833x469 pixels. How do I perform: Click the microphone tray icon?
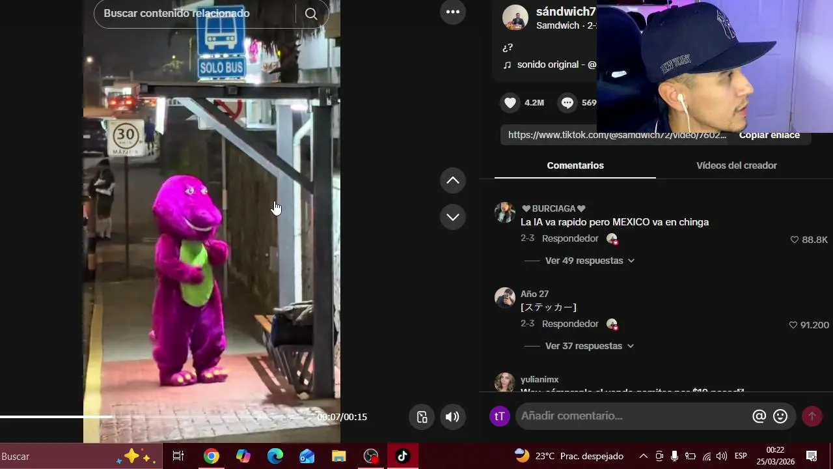[674, 456]
